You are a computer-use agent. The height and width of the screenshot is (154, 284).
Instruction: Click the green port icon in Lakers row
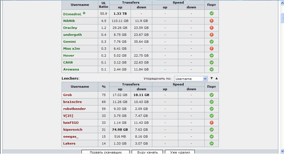point(211,143)
